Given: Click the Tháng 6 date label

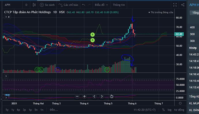Looking at the screenshot, I should tap(132, 103).
